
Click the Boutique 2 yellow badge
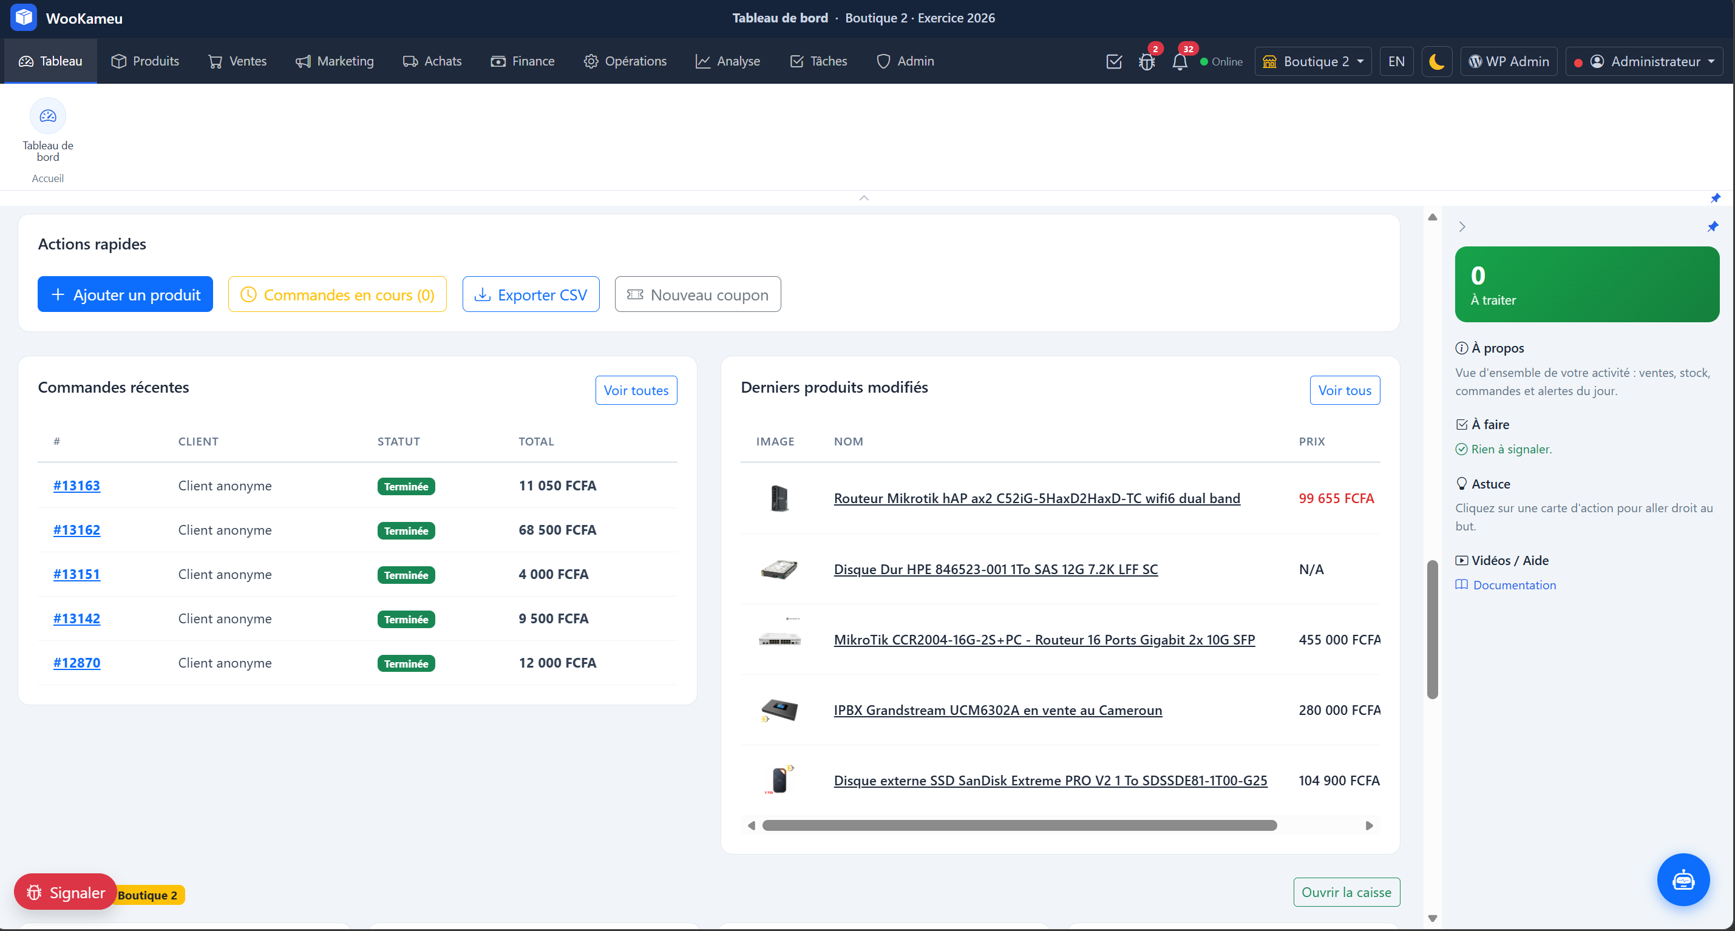click(x=149, y=895)
